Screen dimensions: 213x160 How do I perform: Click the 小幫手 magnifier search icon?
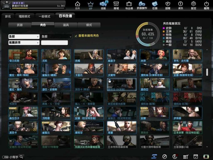click(21, 157)
